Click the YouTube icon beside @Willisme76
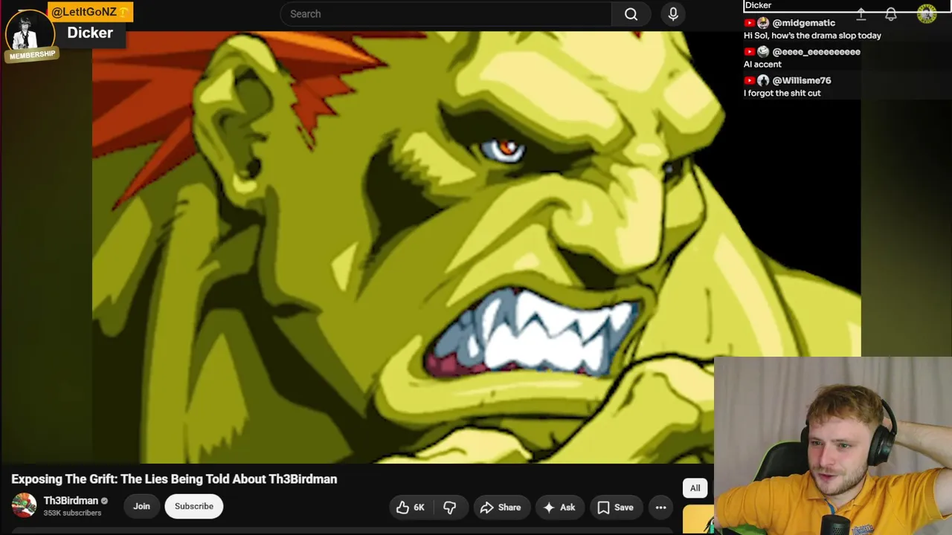The image size is (952, 535). 750,80
